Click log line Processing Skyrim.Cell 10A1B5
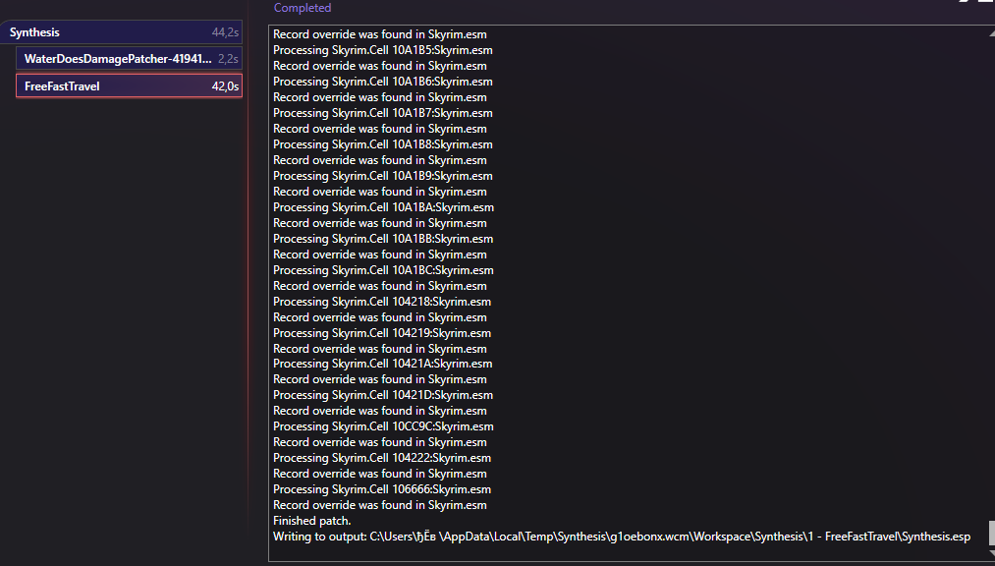Viewport: 995px width, 566px height. [x=383, y=50]
